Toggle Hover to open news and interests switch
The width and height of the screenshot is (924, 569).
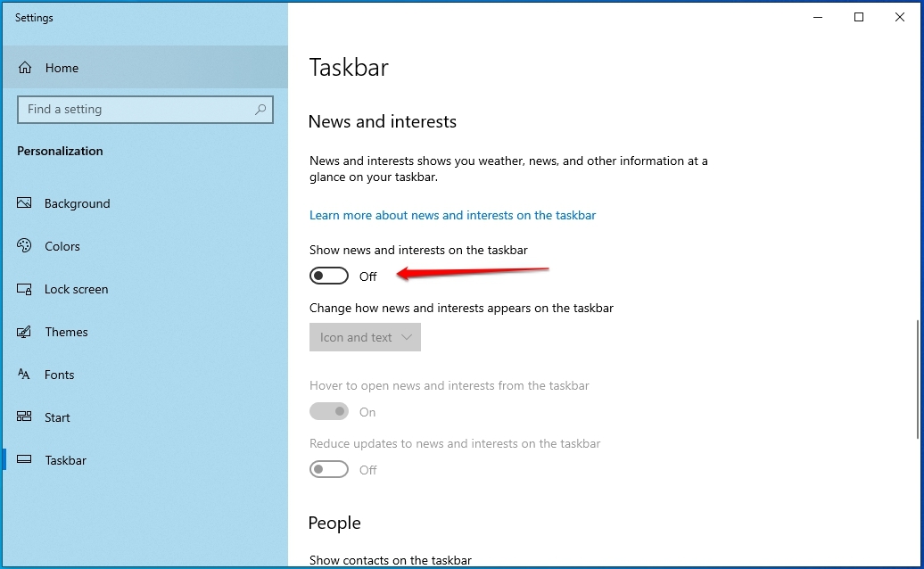pyautogui.click(x=329, y=411)
